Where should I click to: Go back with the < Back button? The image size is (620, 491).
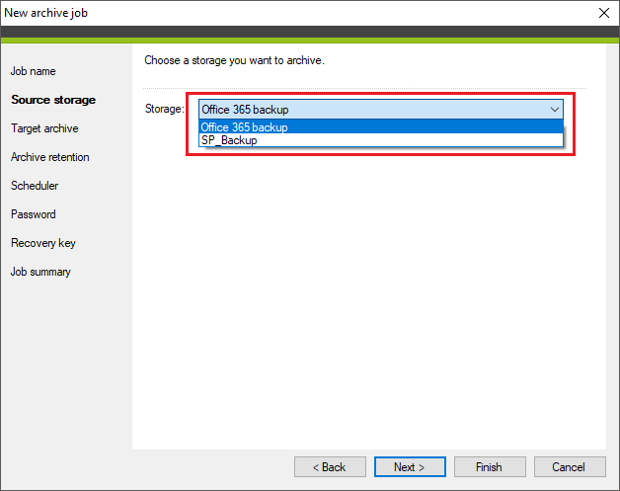[330, 467]
